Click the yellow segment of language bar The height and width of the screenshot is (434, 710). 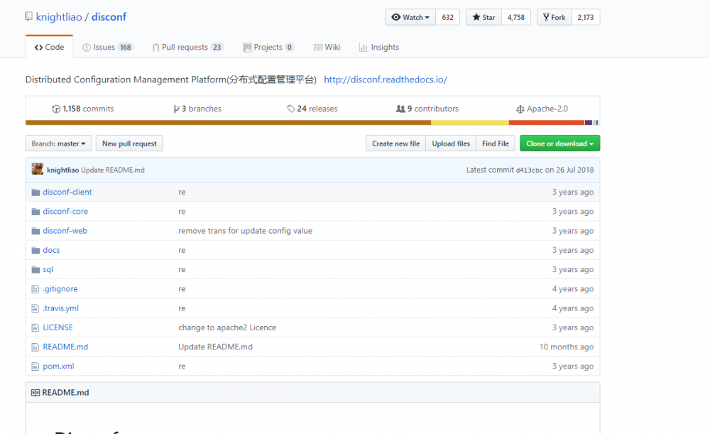(470, 123)
